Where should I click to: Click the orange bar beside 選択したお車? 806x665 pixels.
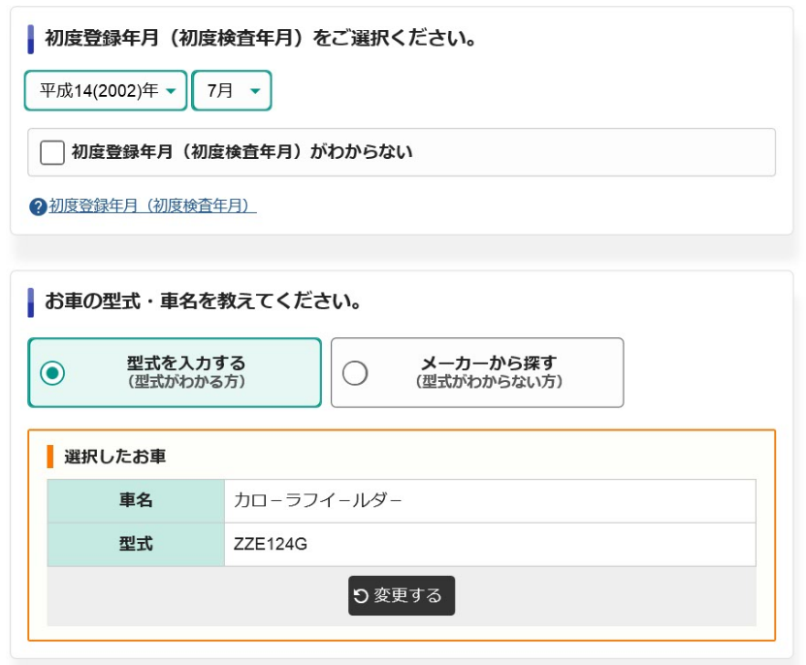[50, 457]
